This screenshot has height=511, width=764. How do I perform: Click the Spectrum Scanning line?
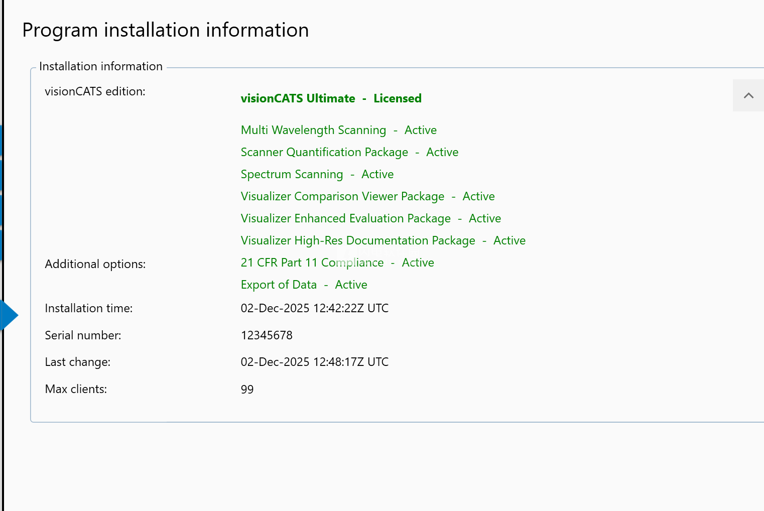coord(317,174)
